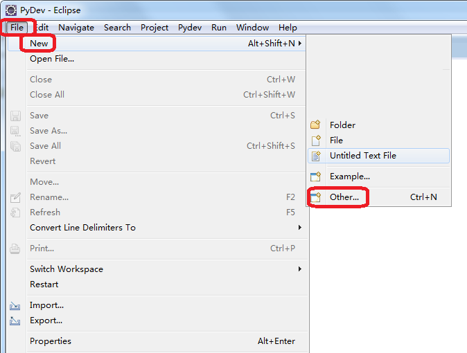The width and height of the screenshot is (467, 353).
Task: Open the Project menu
Action: (155, 28)
